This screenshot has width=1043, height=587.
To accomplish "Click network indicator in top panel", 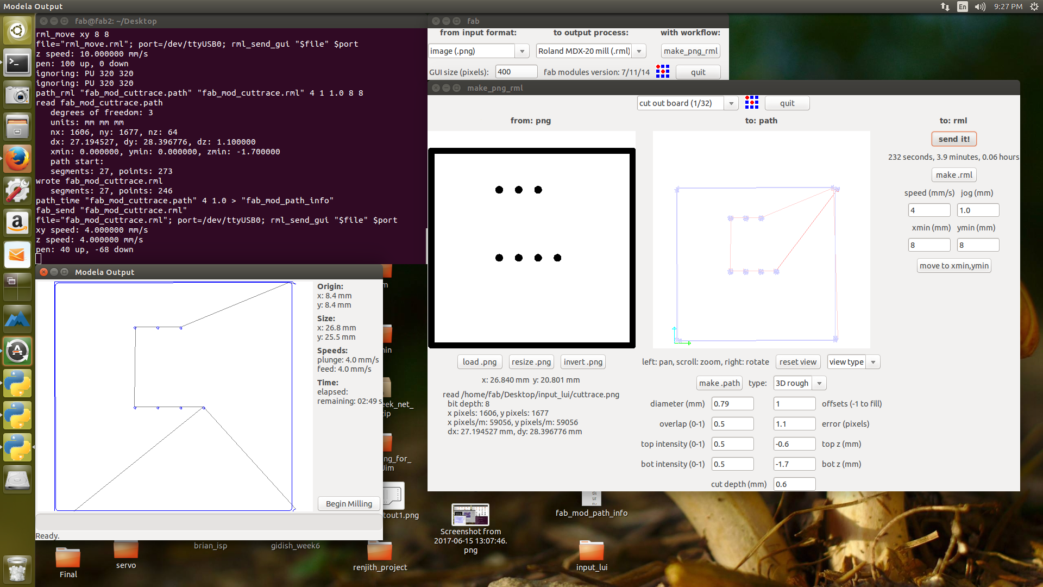I will 945,7.
